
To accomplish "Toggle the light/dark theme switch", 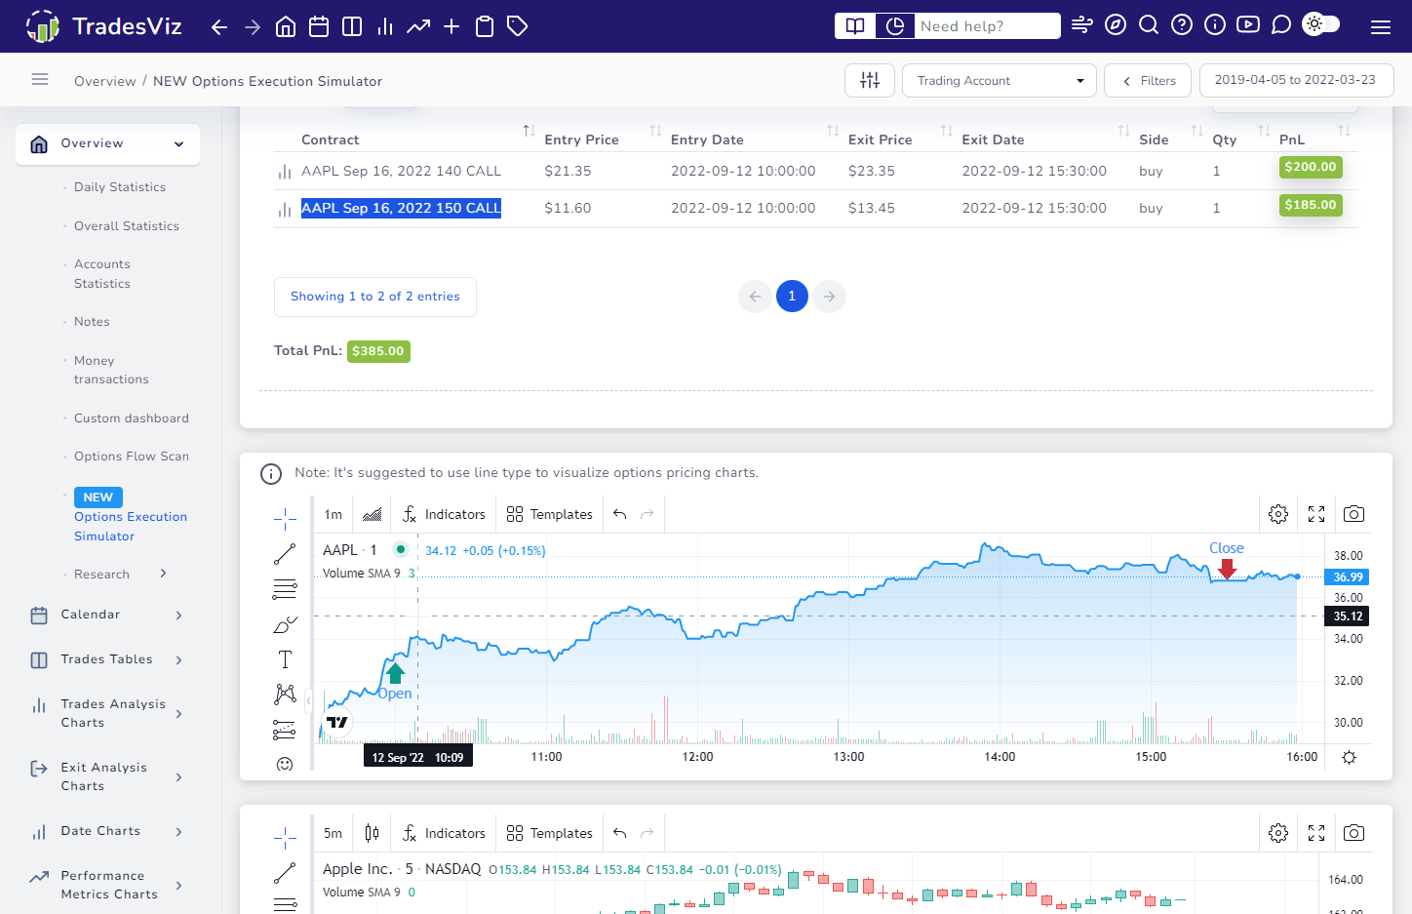I will pos(1321,24).
